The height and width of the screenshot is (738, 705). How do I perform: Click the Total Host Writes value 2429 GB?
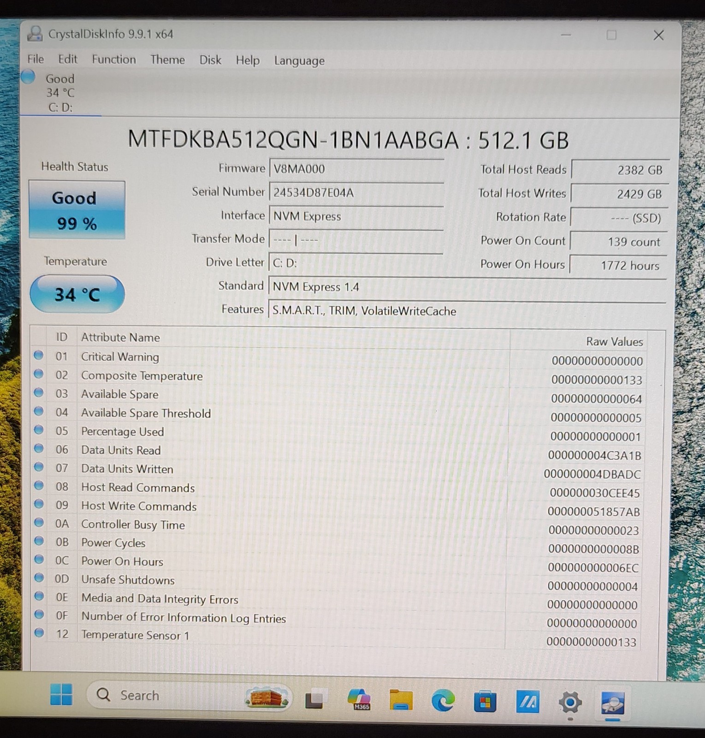[620, 194]
